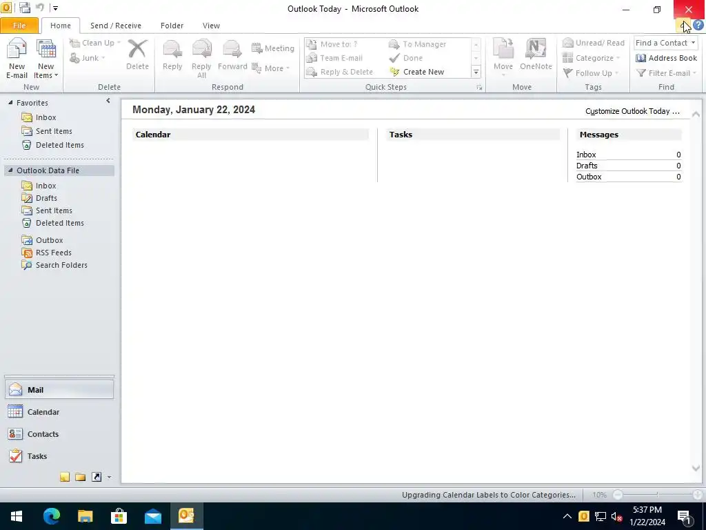The image size is (706, 530).
Task: Click the Meeting reply button
Action: point(273,48)
